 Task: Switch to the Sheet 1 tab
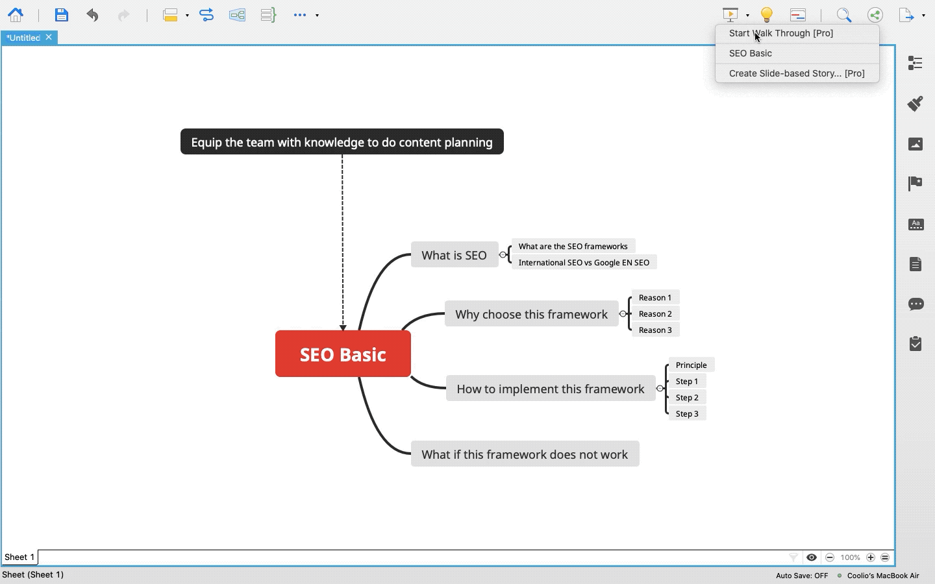19,557
